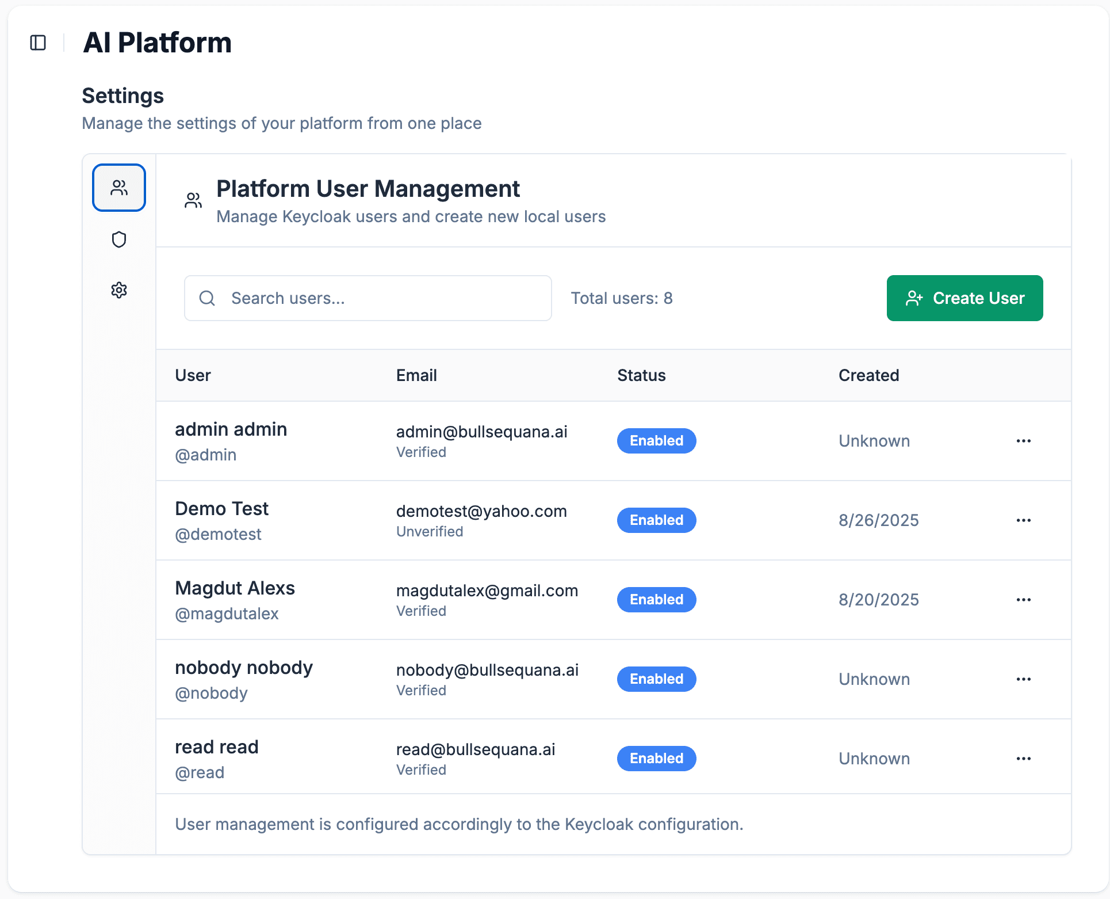The image size is (1110, 899).
Task: Click Enabled badge for demotest user
Action: point(656,520)
